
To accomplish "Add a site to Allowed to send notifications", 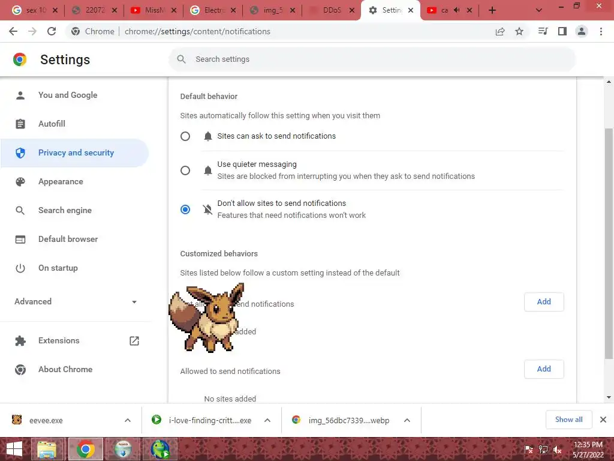I will pyautogui.click(x=544, y=369).
